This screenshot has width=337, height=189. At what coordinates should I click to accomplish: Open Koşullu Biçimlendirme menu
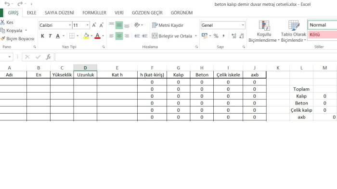tap(264, 31)
